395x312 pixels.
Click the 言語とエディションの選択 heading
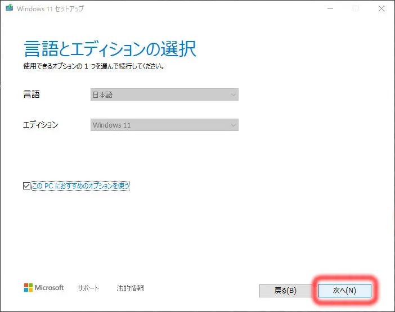[x=110, y=49]
